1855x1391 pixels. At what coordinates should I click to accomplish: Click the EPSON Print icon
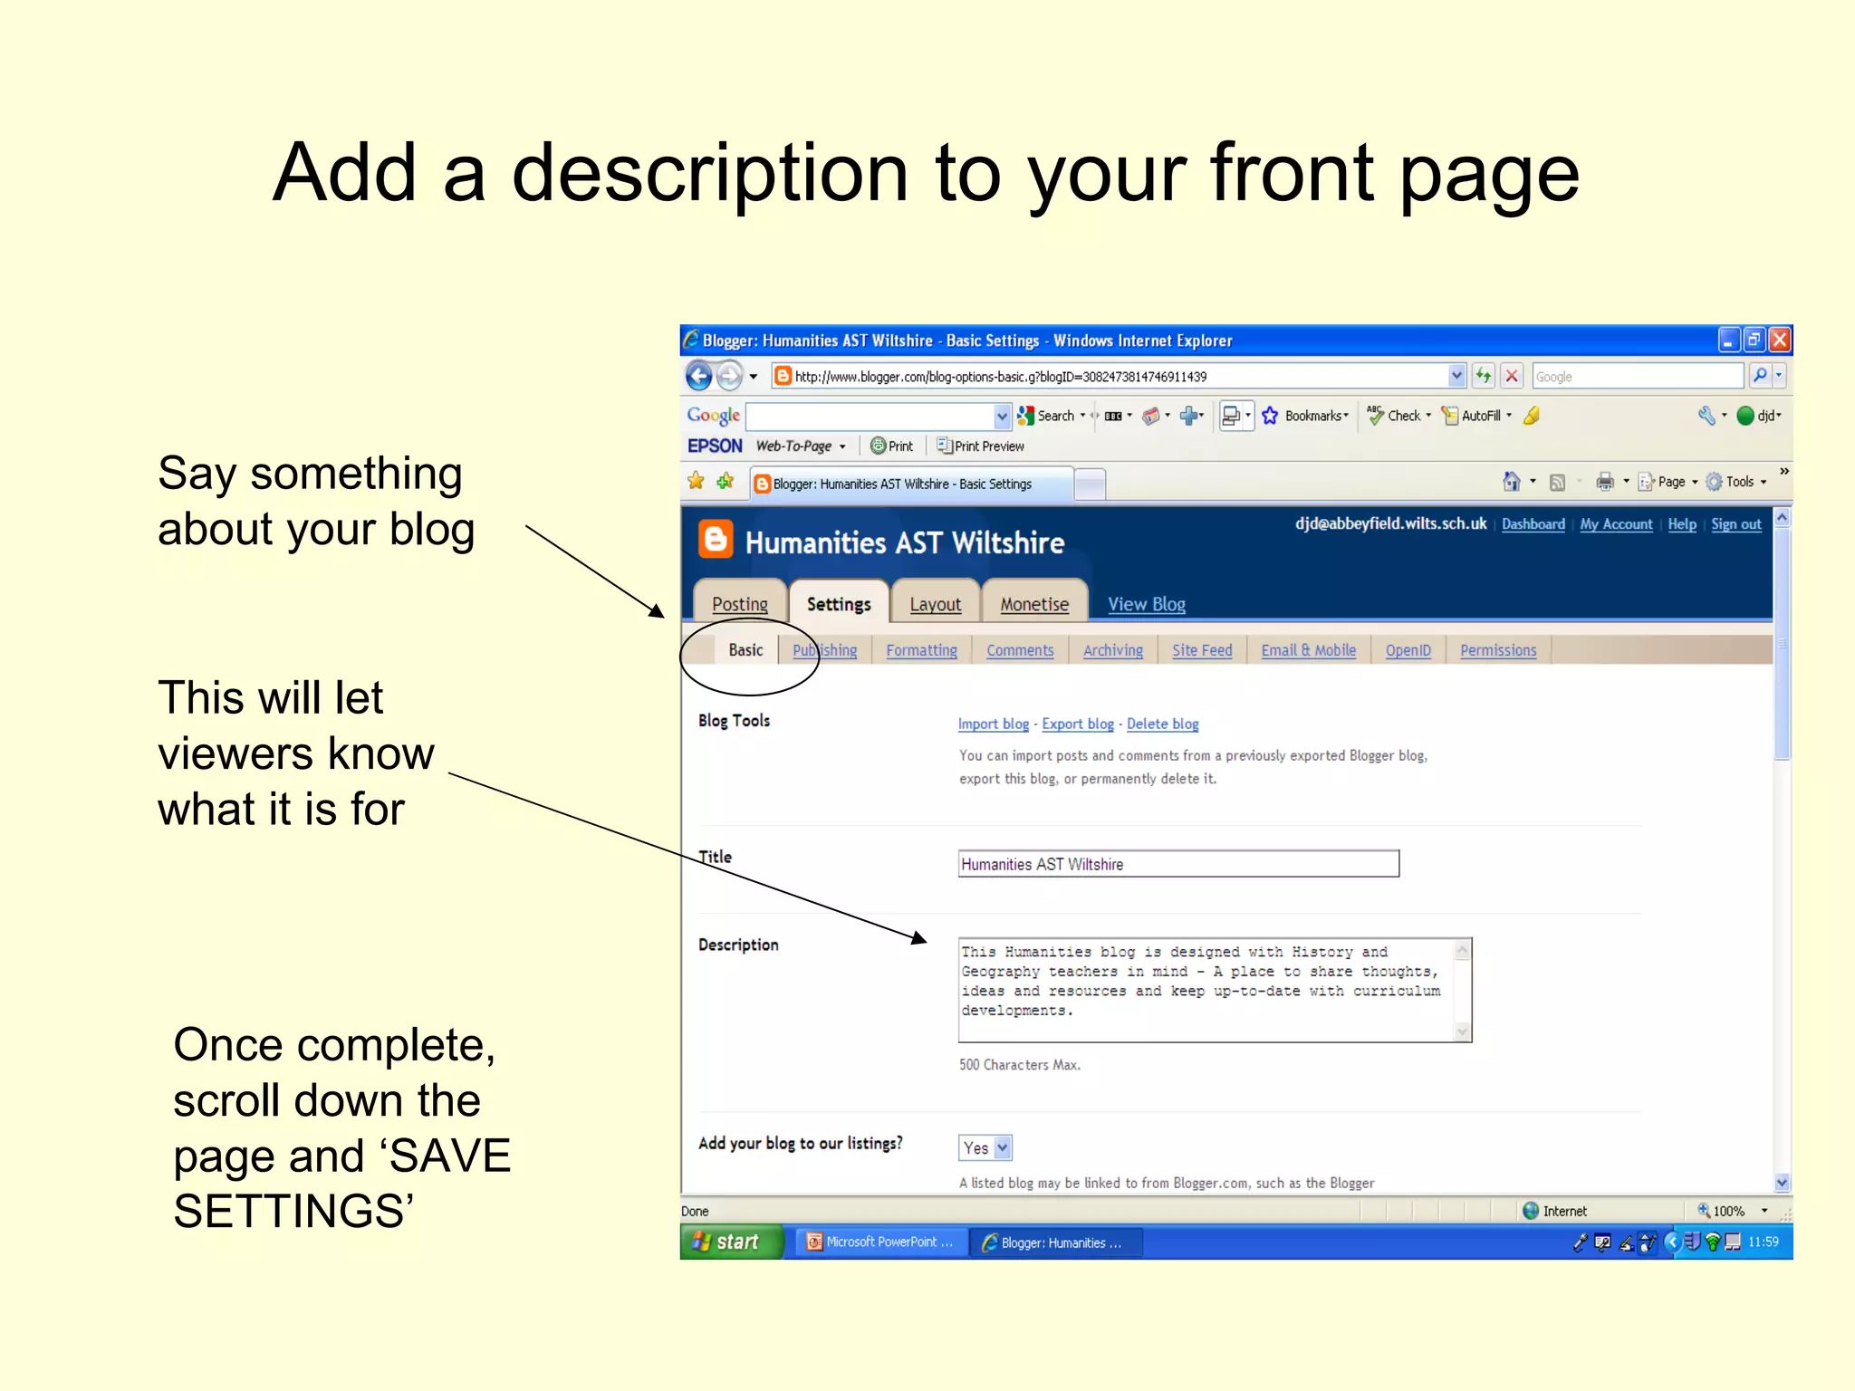coord(878,446)
